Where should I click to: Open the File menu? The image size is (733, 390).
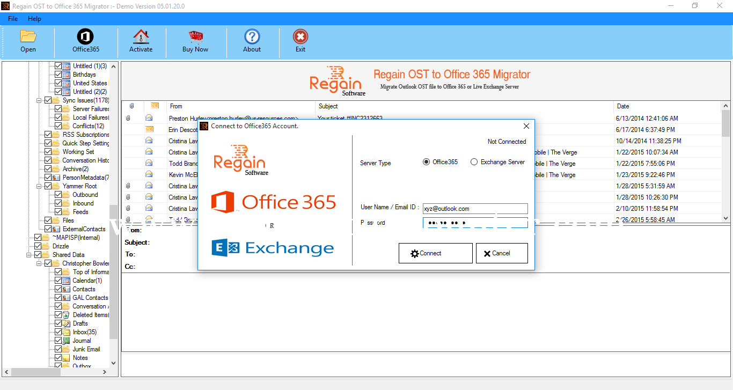coord(13,19)
